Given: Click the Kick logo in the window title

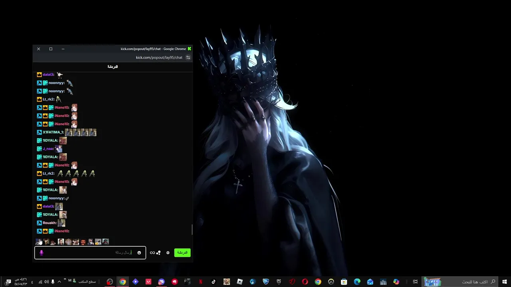Looking at the screenshot, I should [189, 49].
